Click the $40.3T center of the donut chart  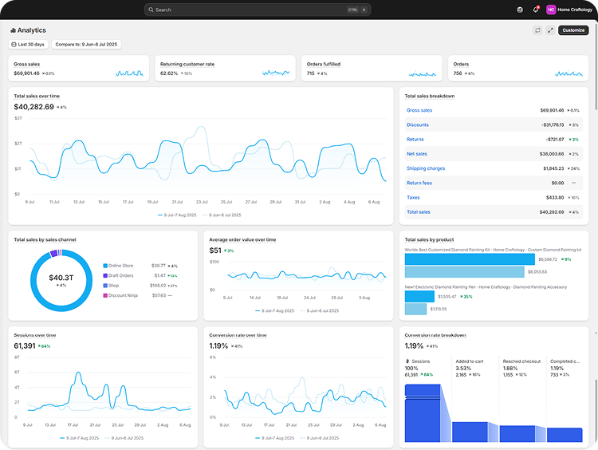pos(61,278)
